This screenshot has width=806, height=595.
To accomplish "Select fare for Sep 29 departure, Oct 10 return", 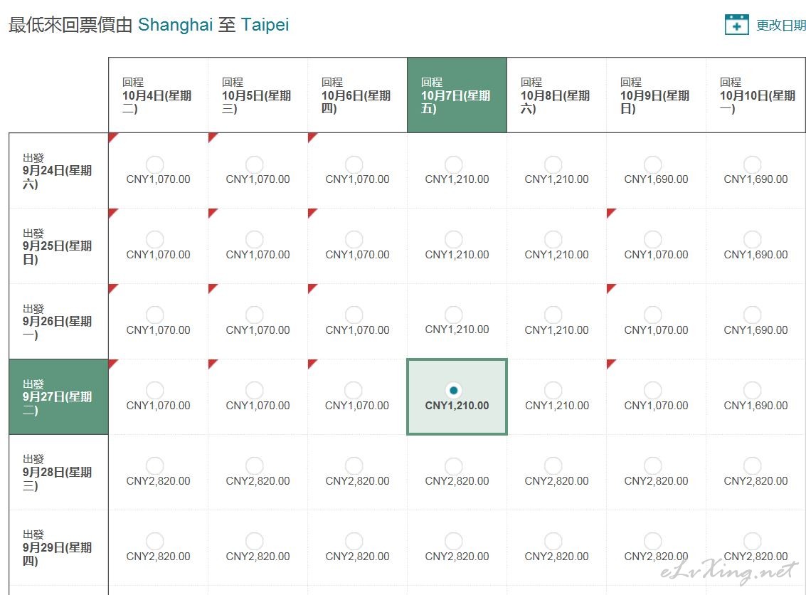I will click(753, 541).
